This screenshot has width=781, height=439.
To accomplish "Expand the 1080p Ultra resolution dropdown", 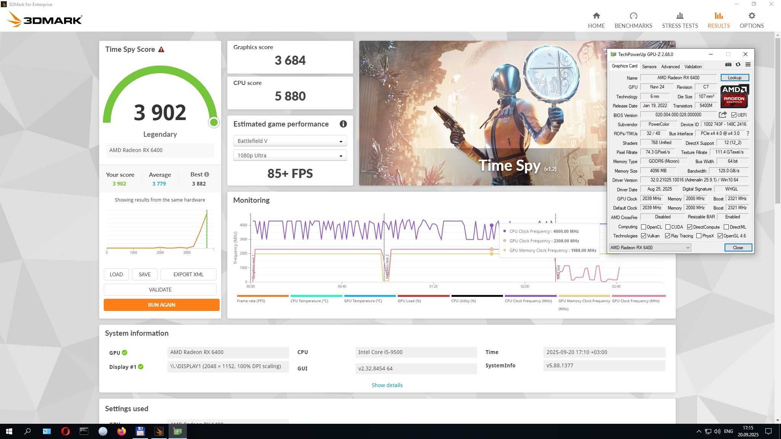I will pyautogui.click(x=290, y=155).
